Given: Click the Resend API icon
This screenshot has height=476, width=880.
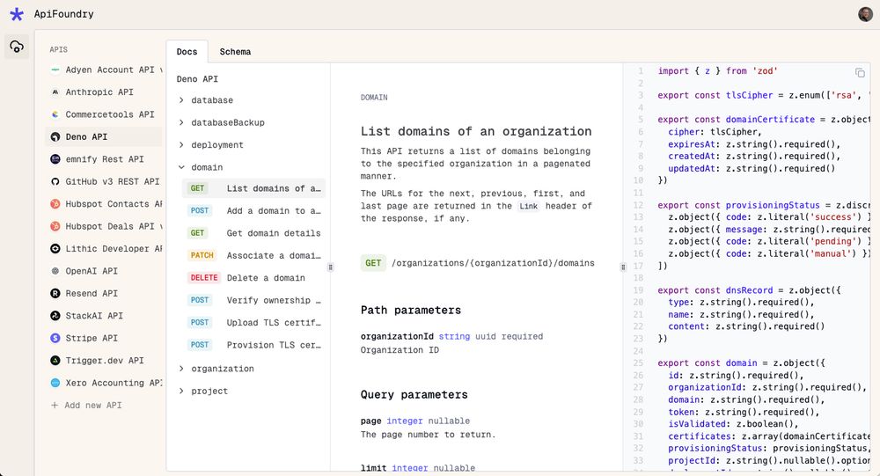Looking at the screenshot, I should click(55, 294).
